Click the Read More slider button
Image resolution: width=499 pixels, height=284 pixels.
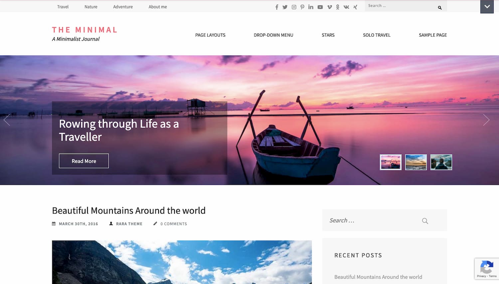[84, 161]
